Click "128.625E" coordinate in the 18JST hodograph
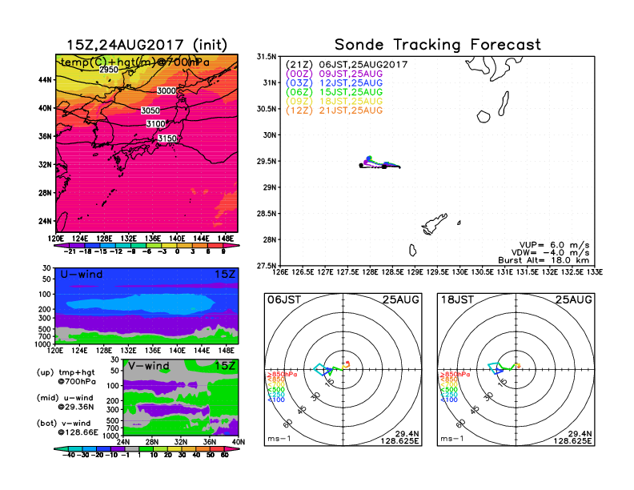Viewport: 634px width, 490px height. tap(572, 441)
